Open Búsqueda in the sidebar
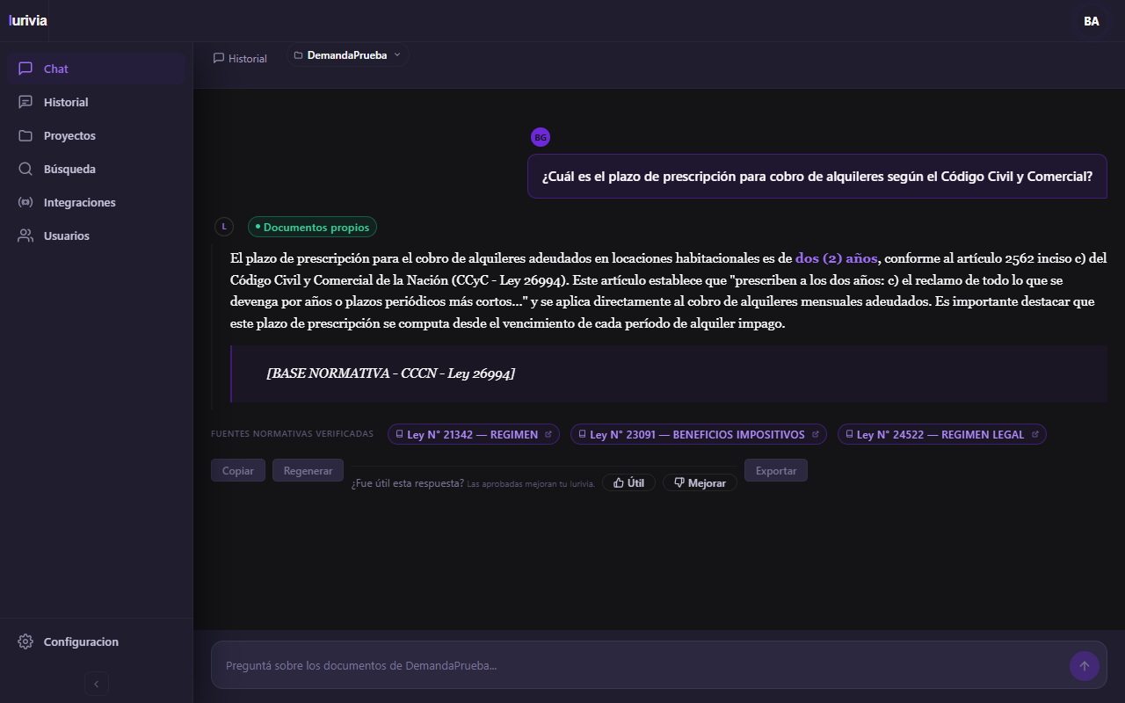Image resolution: width=1125 pixels, height=703 pixels. coord(97,169)
